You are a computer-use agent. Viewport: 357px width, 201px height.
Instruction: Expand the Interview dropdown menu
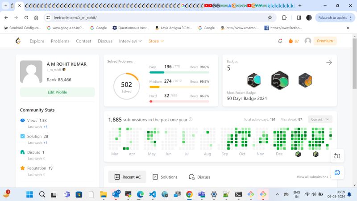click(x=130, y=41)
